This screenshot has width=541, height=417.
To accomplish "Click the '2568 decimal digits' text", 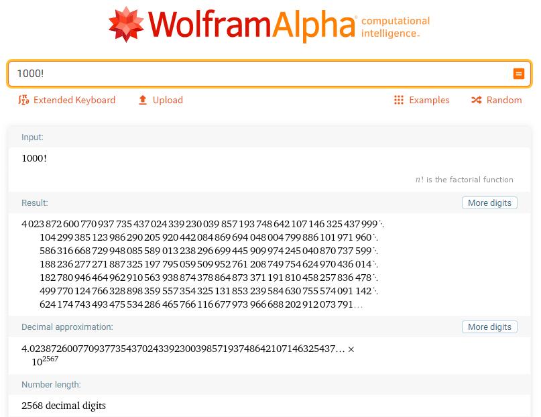I will (64, 406).
